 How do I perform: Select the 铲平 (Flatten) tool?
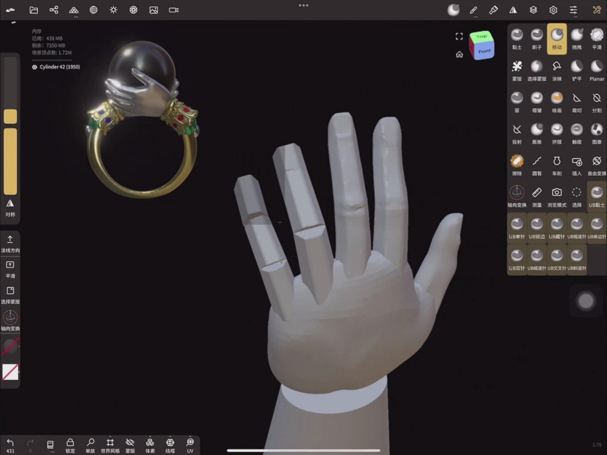pyautogui.click(x=577, y=71)
